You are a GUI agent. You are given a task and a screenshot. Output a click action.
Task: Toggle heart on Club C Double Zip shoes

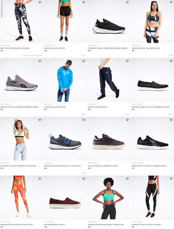[x=127, y=120]
